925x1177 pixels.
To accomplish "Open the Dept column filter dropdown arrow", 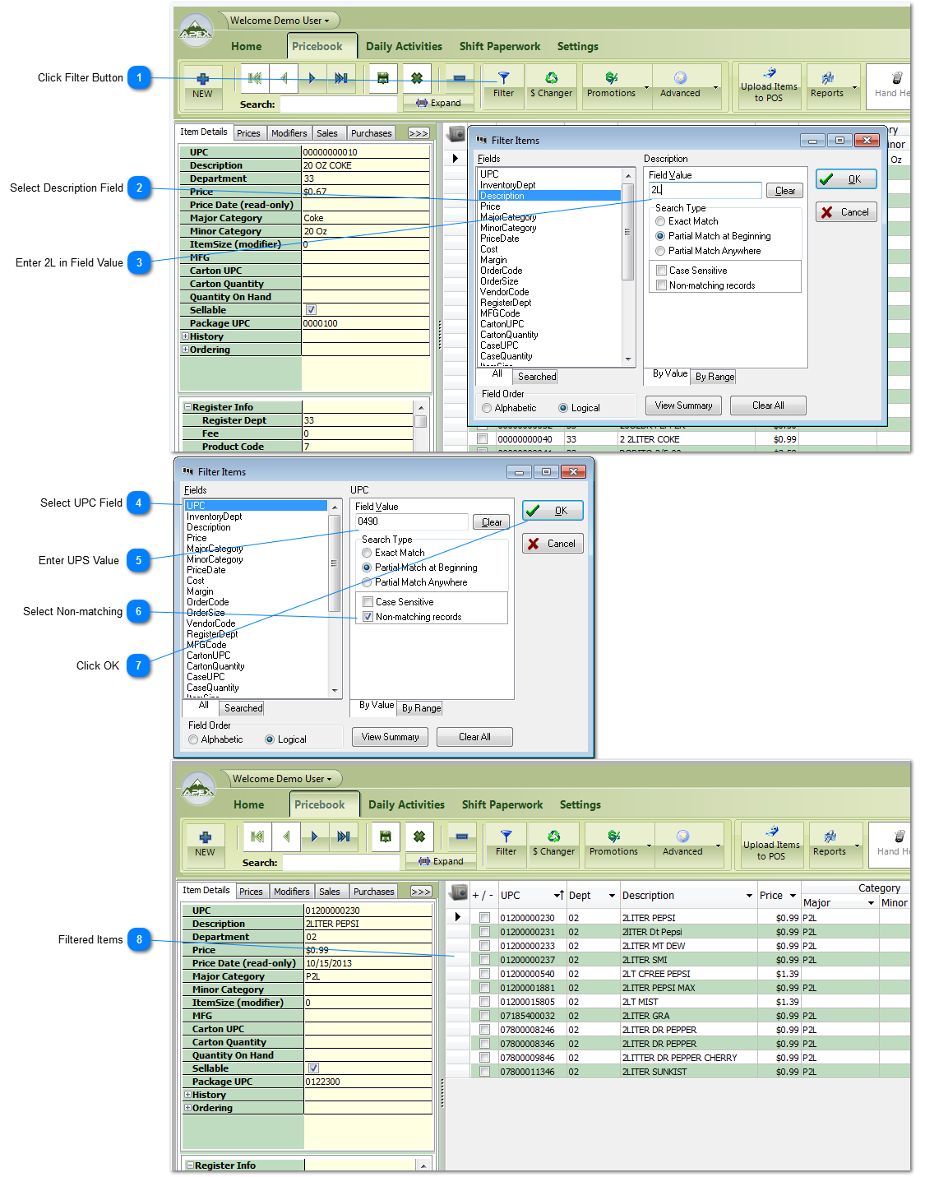I will (x=612, y=896).
